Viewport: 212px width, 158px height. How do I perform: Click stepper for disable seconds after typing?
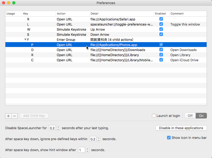(58, 128)
